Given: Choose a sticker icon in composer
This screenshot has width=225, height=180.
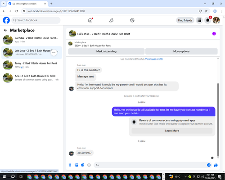Looking at the screenshot, I should pyautogui.click(x=83, y=165).
